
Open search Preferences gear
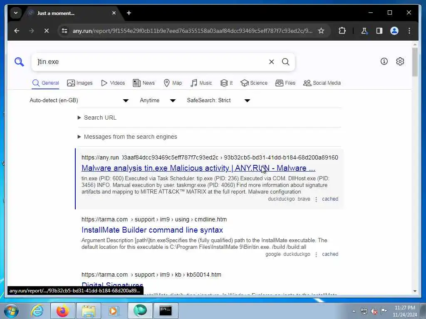[400, 61]
